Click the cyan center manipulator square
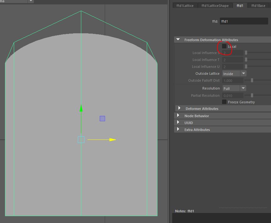Viewport: 271px width, 223px height. click(x=81, y=140)
